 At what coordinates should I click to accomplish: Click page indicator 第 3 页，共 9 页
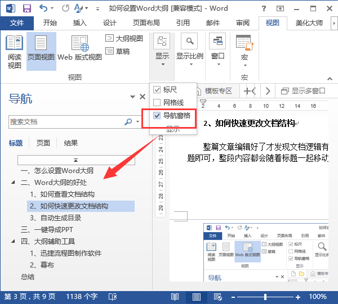[x=30, y=297]
